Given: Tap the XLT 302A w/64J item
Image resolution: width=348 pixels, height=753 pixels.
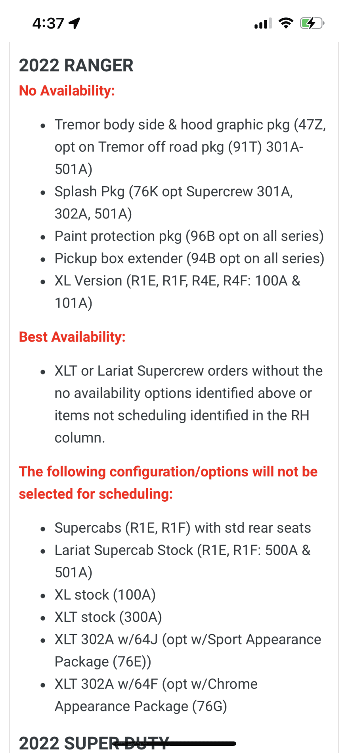Looking at the screenshot, I should (188, 650).
